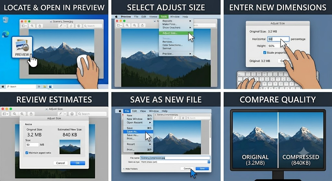Open the sidebar view dropdown in the Review Estimates toolbar
This screenshot has width=332, height=181.
pos(5,114)
